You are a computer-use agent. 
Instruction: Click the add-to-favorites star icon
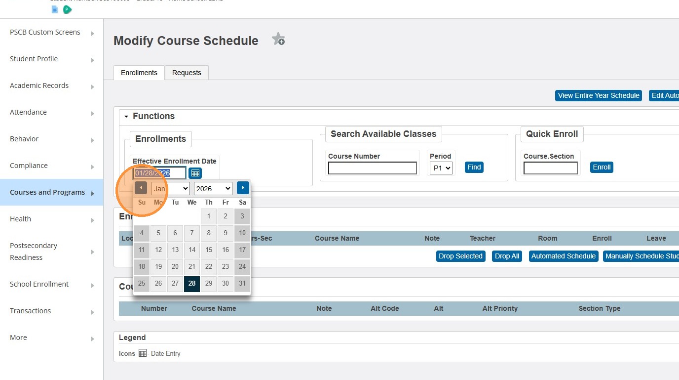coord(278,40)
